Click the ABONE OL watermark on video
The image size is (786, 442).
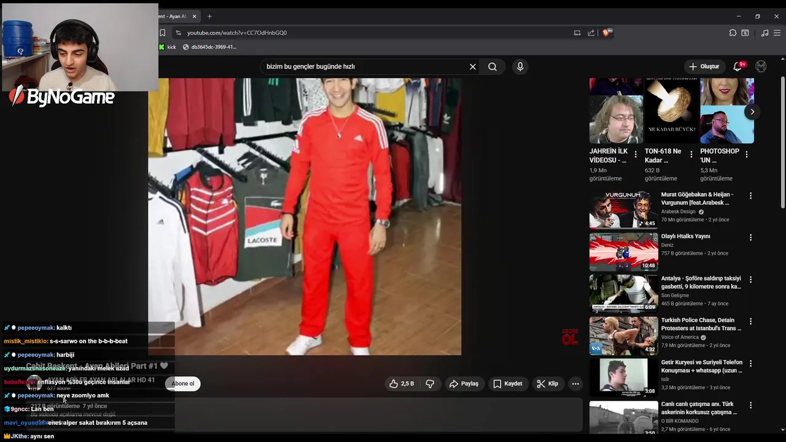569,336
